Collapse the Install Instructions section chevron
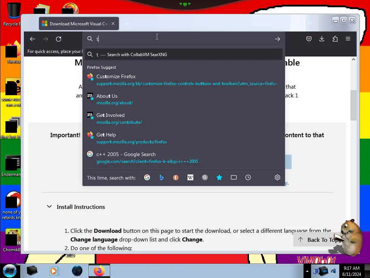 pos(49,207)
